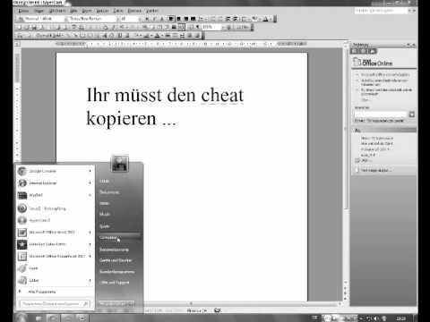
Task: Click the task pane search field
Action: 381,114
